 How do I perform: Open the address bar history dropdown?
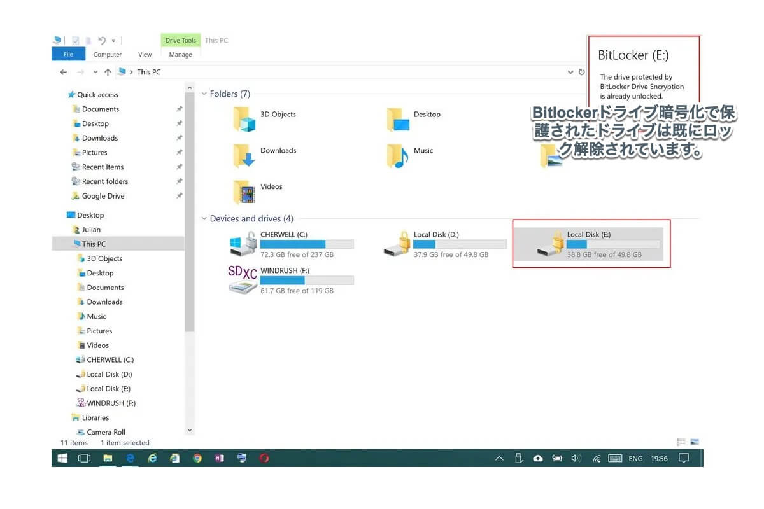[x=570, y=72]
